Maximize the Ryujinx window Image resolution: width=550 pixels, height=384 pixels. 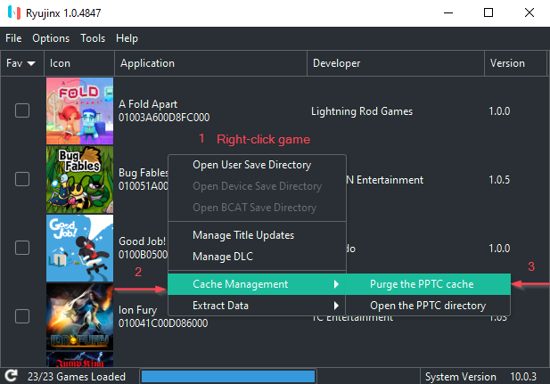pyautogui.click(x=488, y=13)
